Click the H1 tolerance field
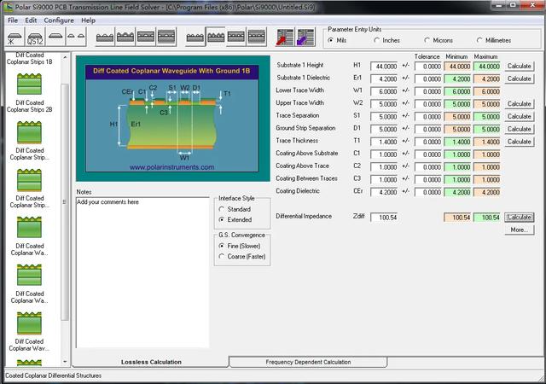 coord(428,67)
